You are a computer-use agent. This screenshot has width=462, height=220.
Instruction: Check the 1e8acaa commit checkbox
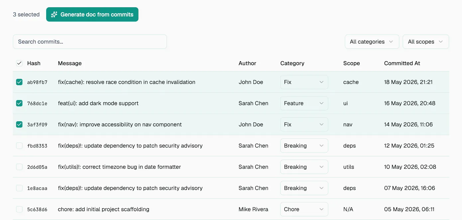tap(19, 188)
